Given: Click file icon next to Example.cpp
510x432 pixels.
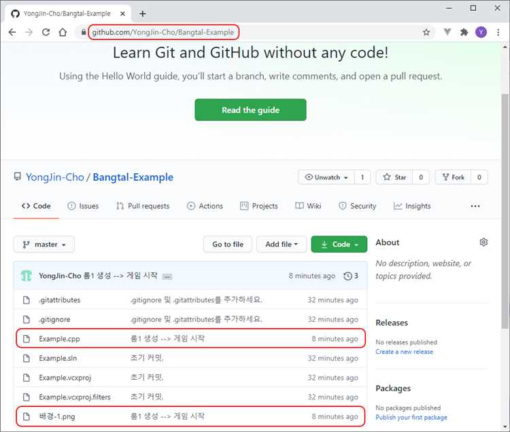Looking at the screenshot, I should point(27,339).
